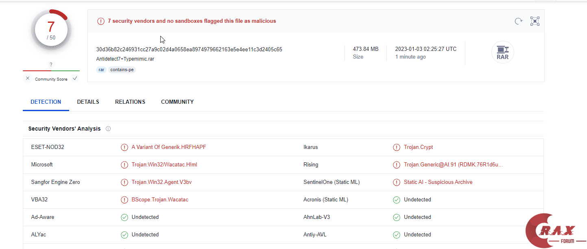Click the Antiy-AVL vendor name
The width and height of the screenshot is (587, 249).
[315, 234]
